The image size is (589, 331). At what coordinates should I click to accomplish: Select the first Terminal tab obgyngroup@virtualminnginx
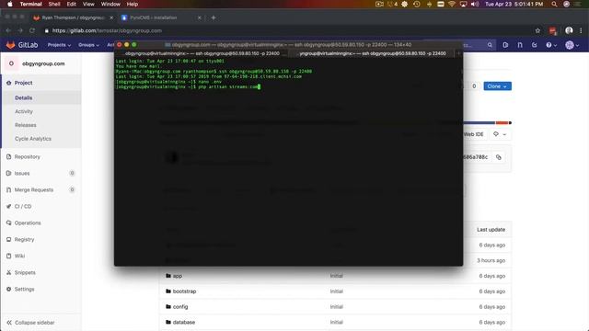click(x=202, y=53)
